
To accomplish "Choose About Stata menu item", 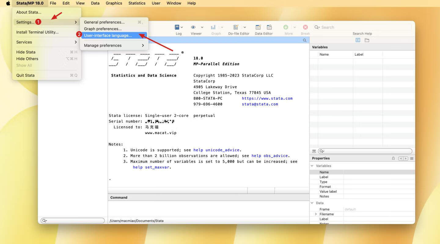I will [x=46, y=12].
